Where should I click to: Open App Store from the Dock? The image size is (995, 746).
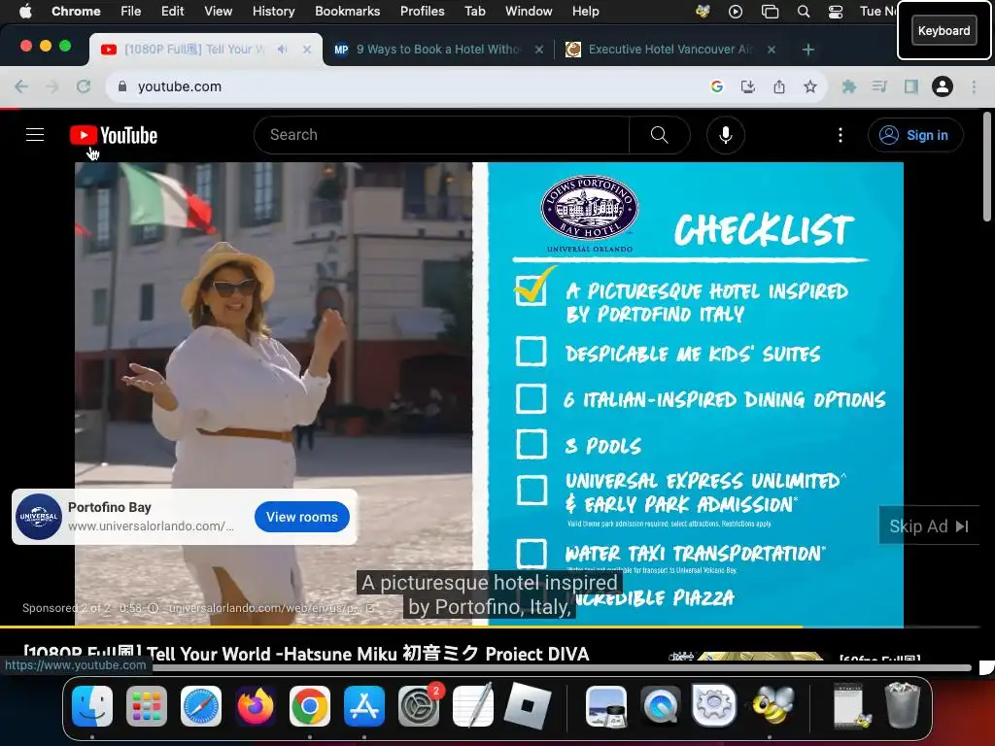pos(363,705)
